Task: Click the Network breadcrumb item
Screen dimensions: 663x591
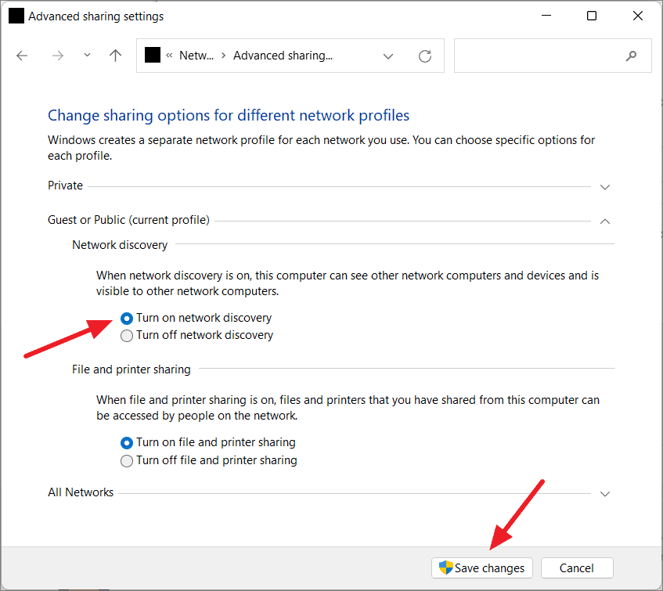Action: pos(196,55)
